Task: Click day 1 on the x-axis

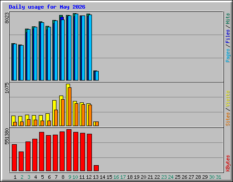Action: point(15,177)
